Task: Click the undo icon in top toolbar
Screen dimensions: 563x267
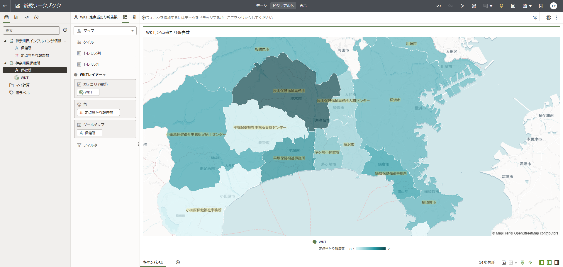Action: coord(439,6)
